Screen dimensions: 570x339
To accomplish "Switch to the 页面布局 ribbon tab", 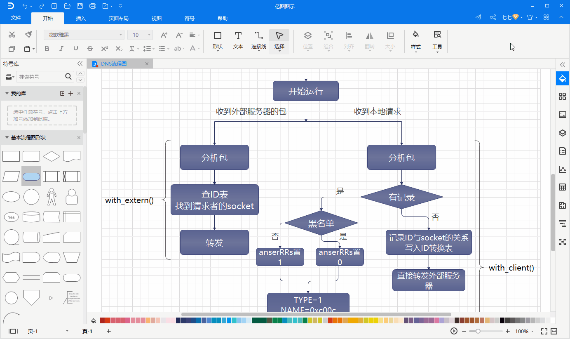I will click(x=119, y=18).
